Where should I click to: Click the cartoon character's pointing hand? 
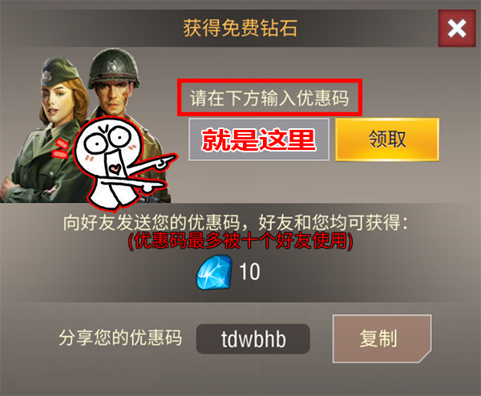click(164, 162)
